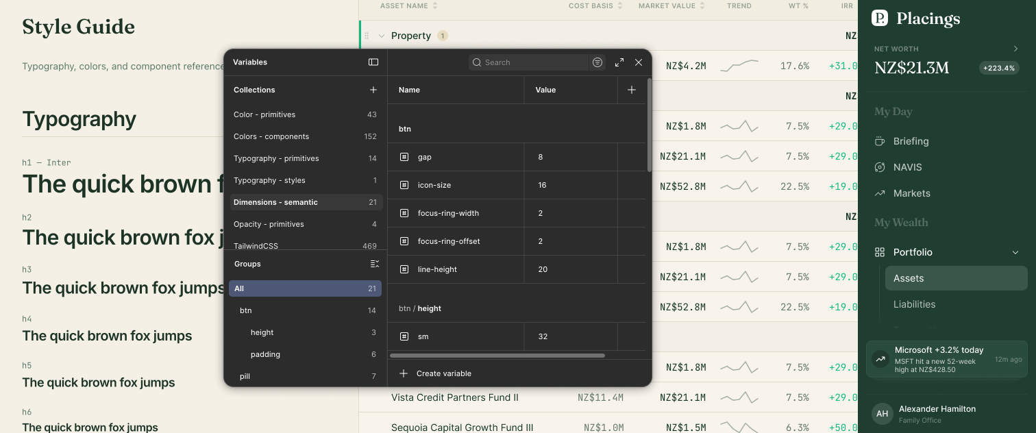Click Alexander Hamilton profile name
Image resolution: width=1036 pixels, height=433 pixels.
pyautogui.click(x=937, y=409)
